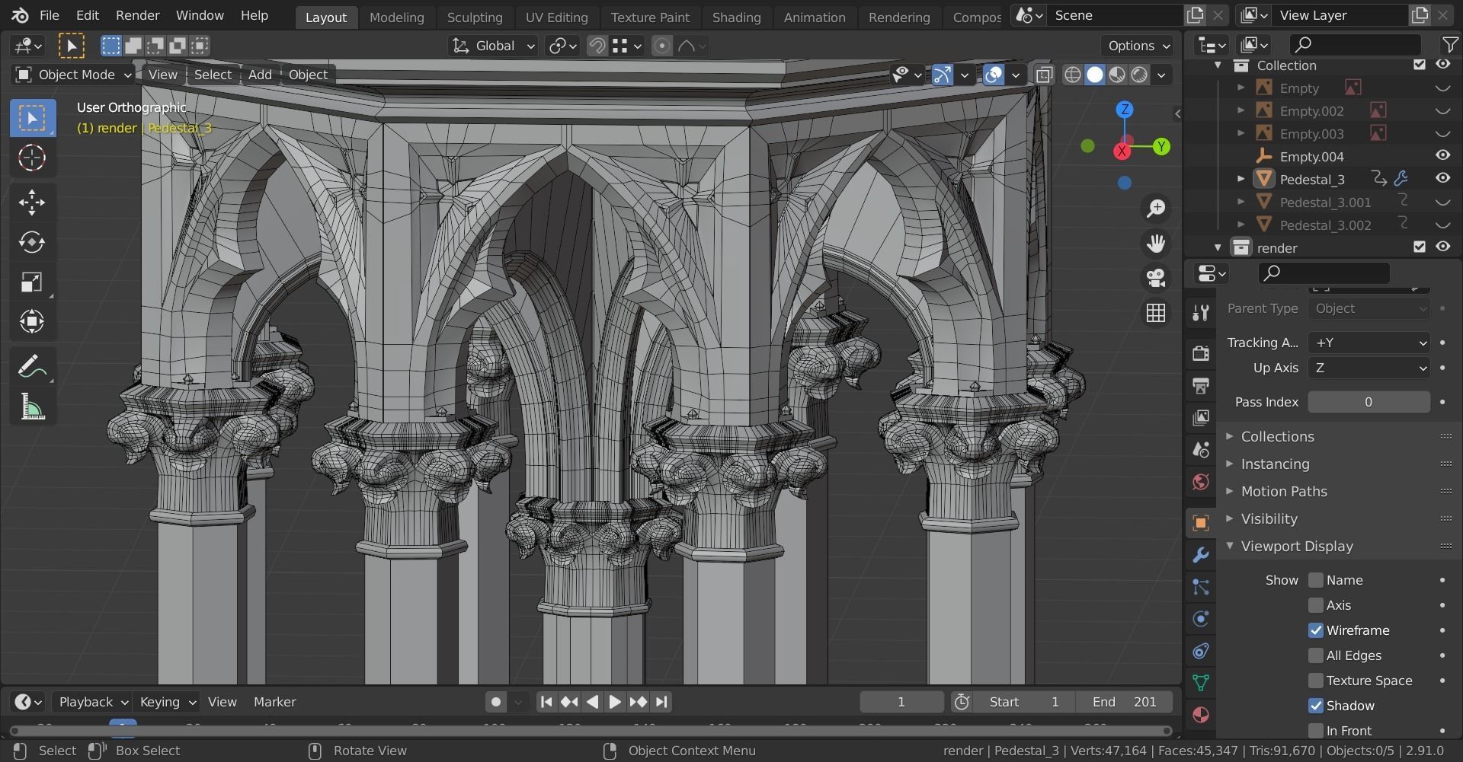Enable the Axis display checkbox
Screen dimensions: 1463x762
[x=1316, y=605]
